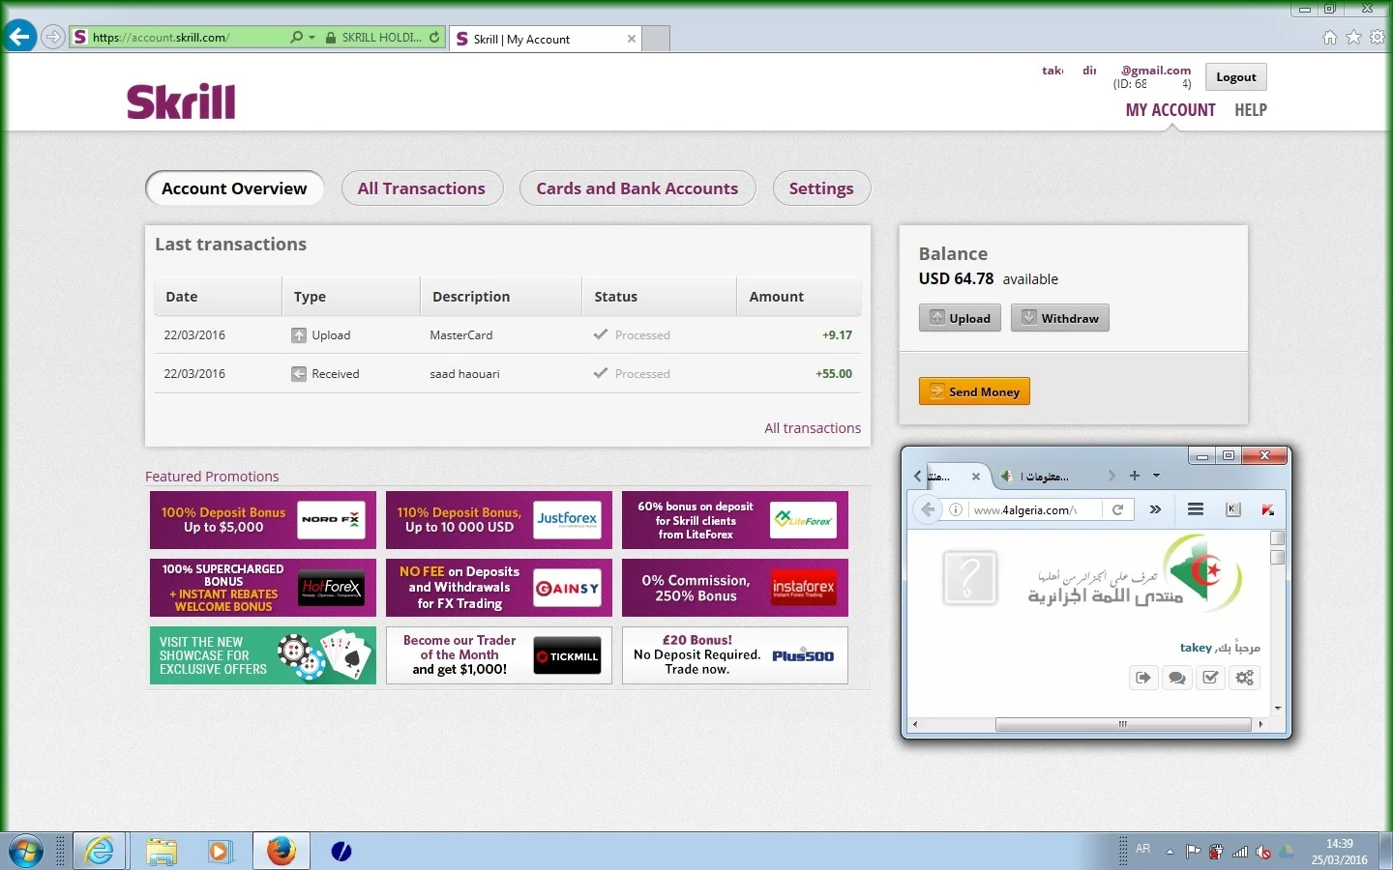Click the Firefox horizontal scrollbar thumb
Viewport: 1393px width, 870px height.
[1122, 724]
